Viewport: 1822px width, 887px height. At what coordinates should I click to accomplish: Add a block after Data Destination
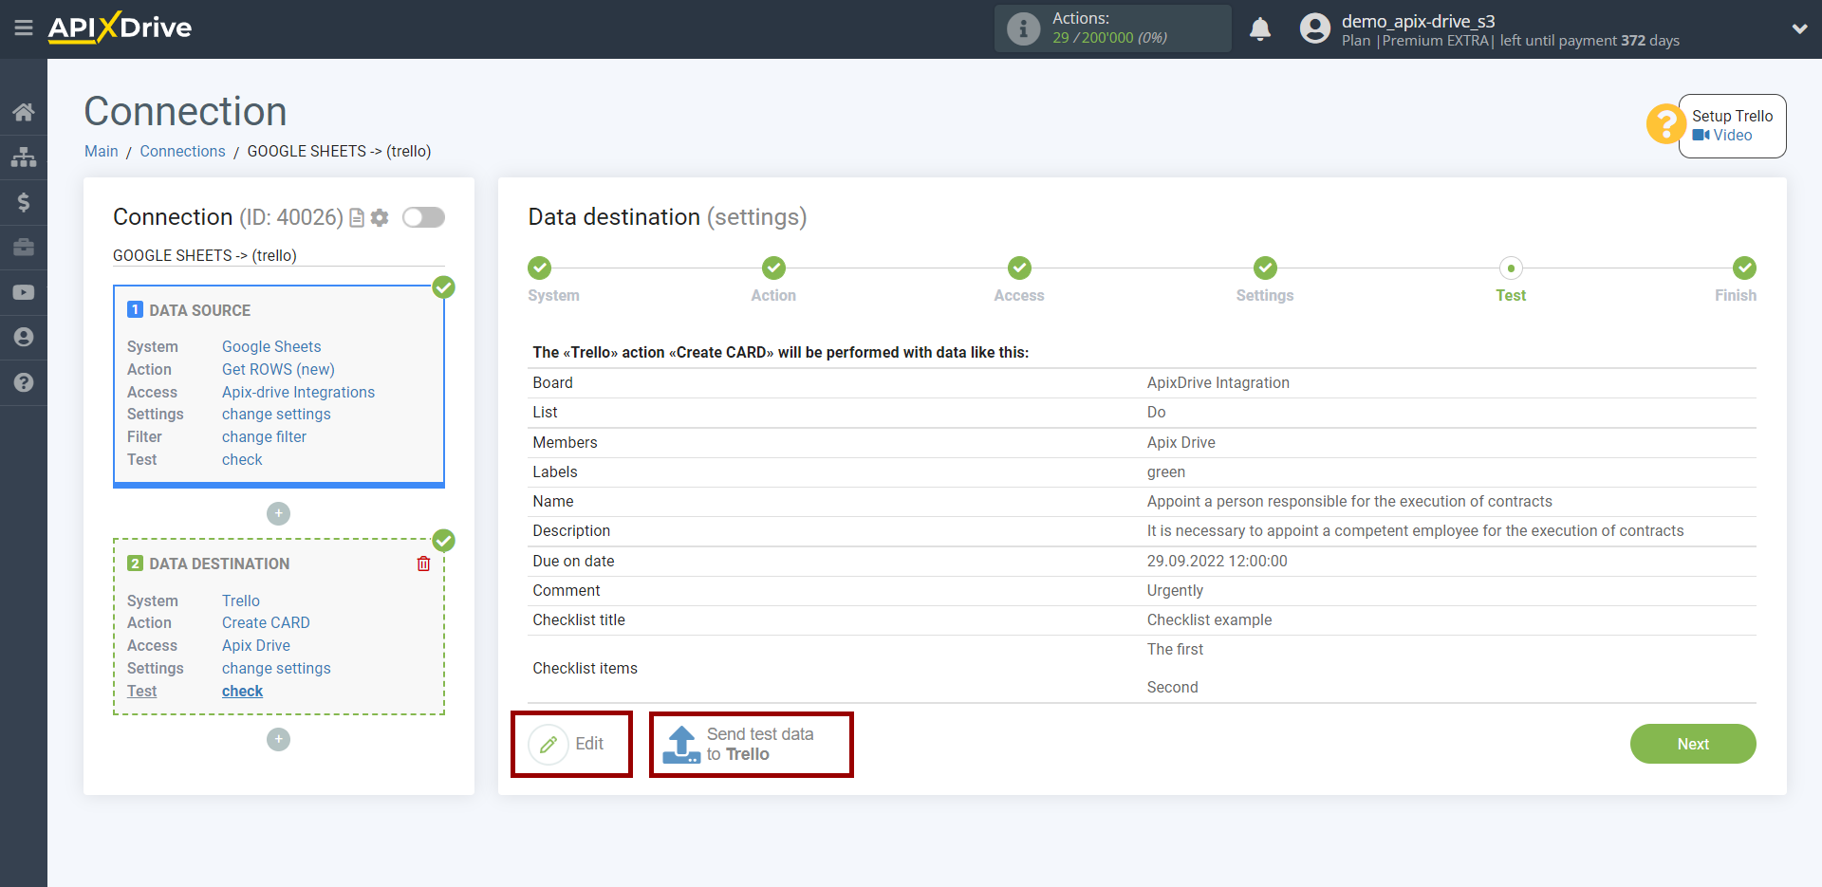[x=278, y=739]
